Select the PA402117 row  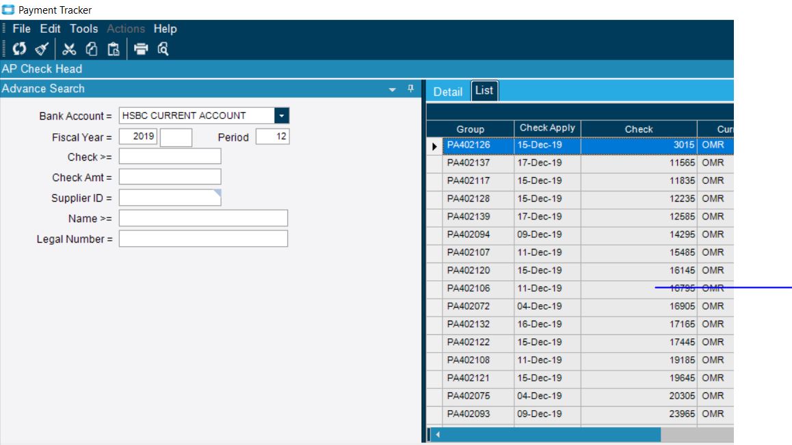580,181
